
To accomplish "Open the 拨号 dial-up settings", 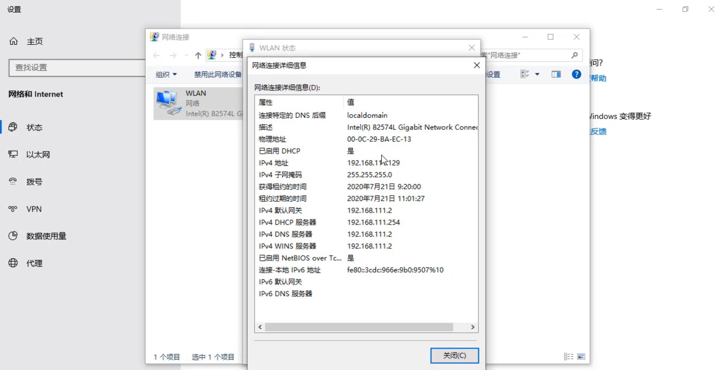I will pyautogui.click(x=34, y=182).
